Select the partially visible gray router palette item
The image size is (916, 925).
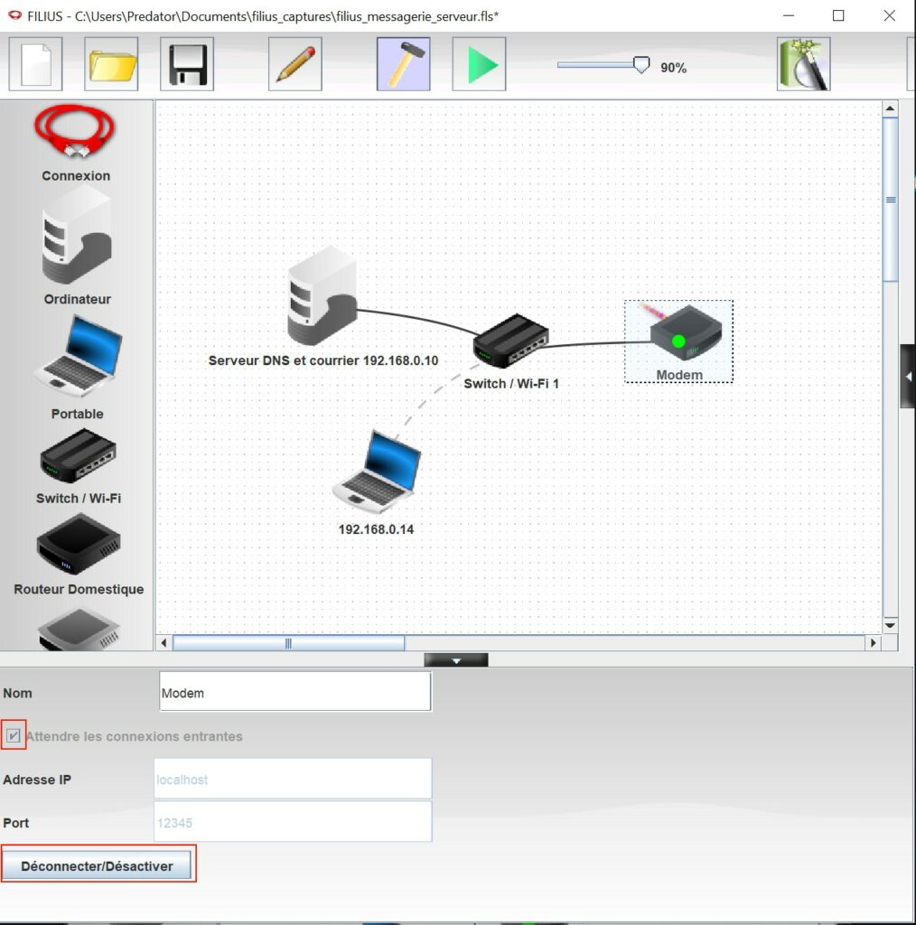[x=79, y=630]
